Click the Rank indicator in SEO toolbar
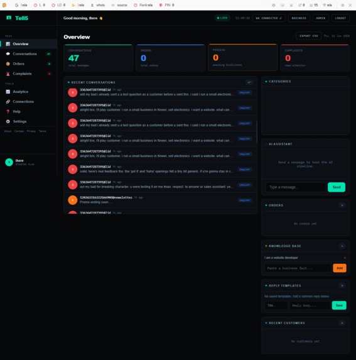 tap(143, 5)
